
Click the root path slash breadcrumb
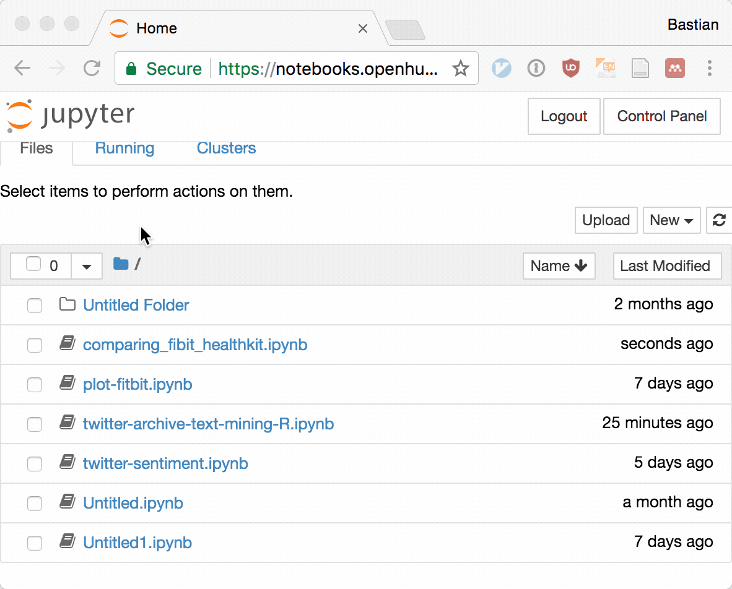click(137, 264)
